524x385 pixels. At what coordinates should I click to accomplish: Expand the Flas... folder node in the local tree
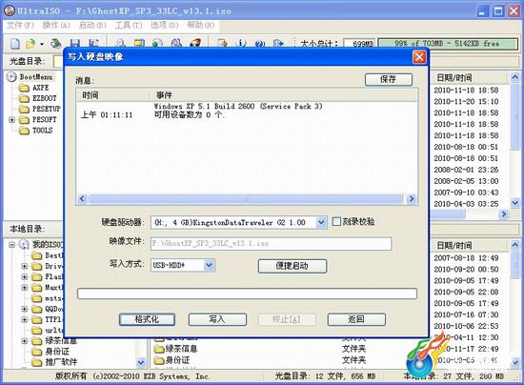pyautogui.click(x=25, y=277)
